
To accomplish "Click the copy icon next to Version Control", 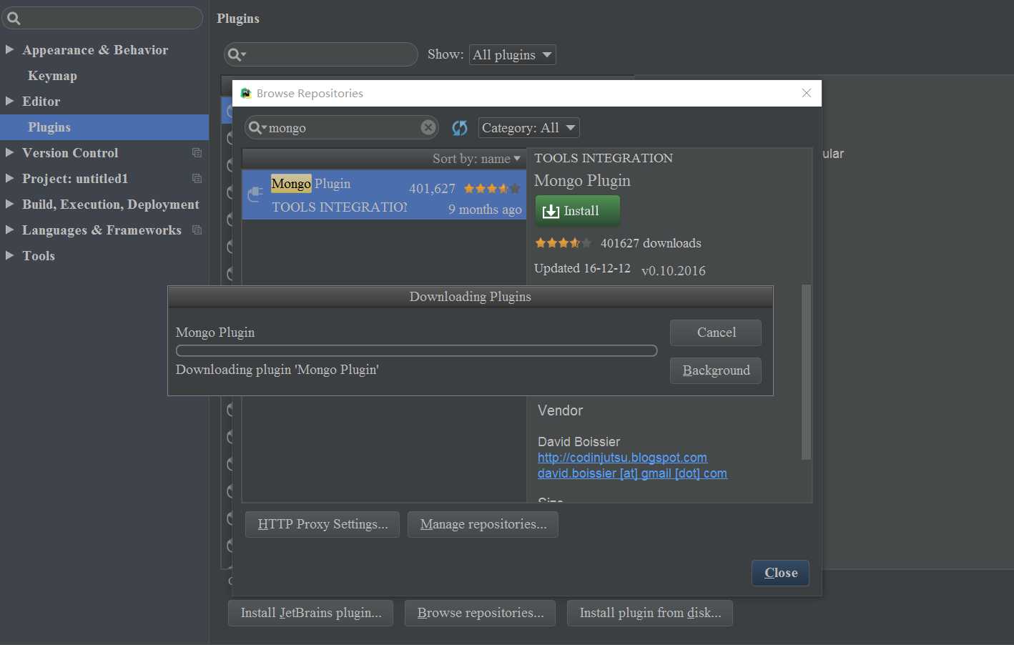I will (x=197, y=153).
